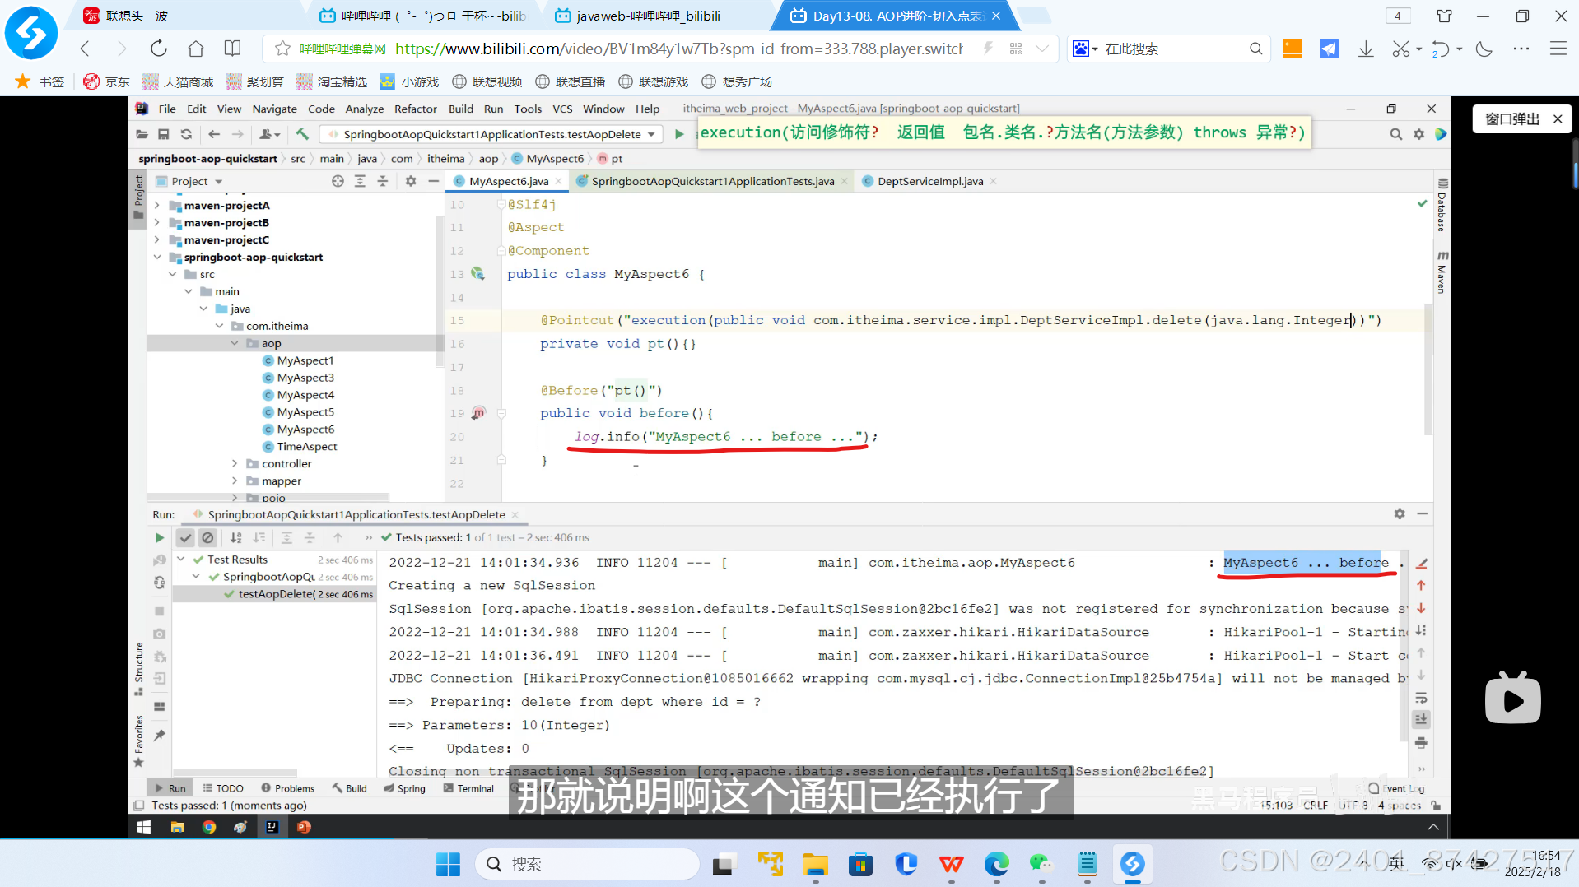This screenshot has width=1579, height=887.
Task: Toggle soft-wrap icon in console sidebar
Action: 1421,698
